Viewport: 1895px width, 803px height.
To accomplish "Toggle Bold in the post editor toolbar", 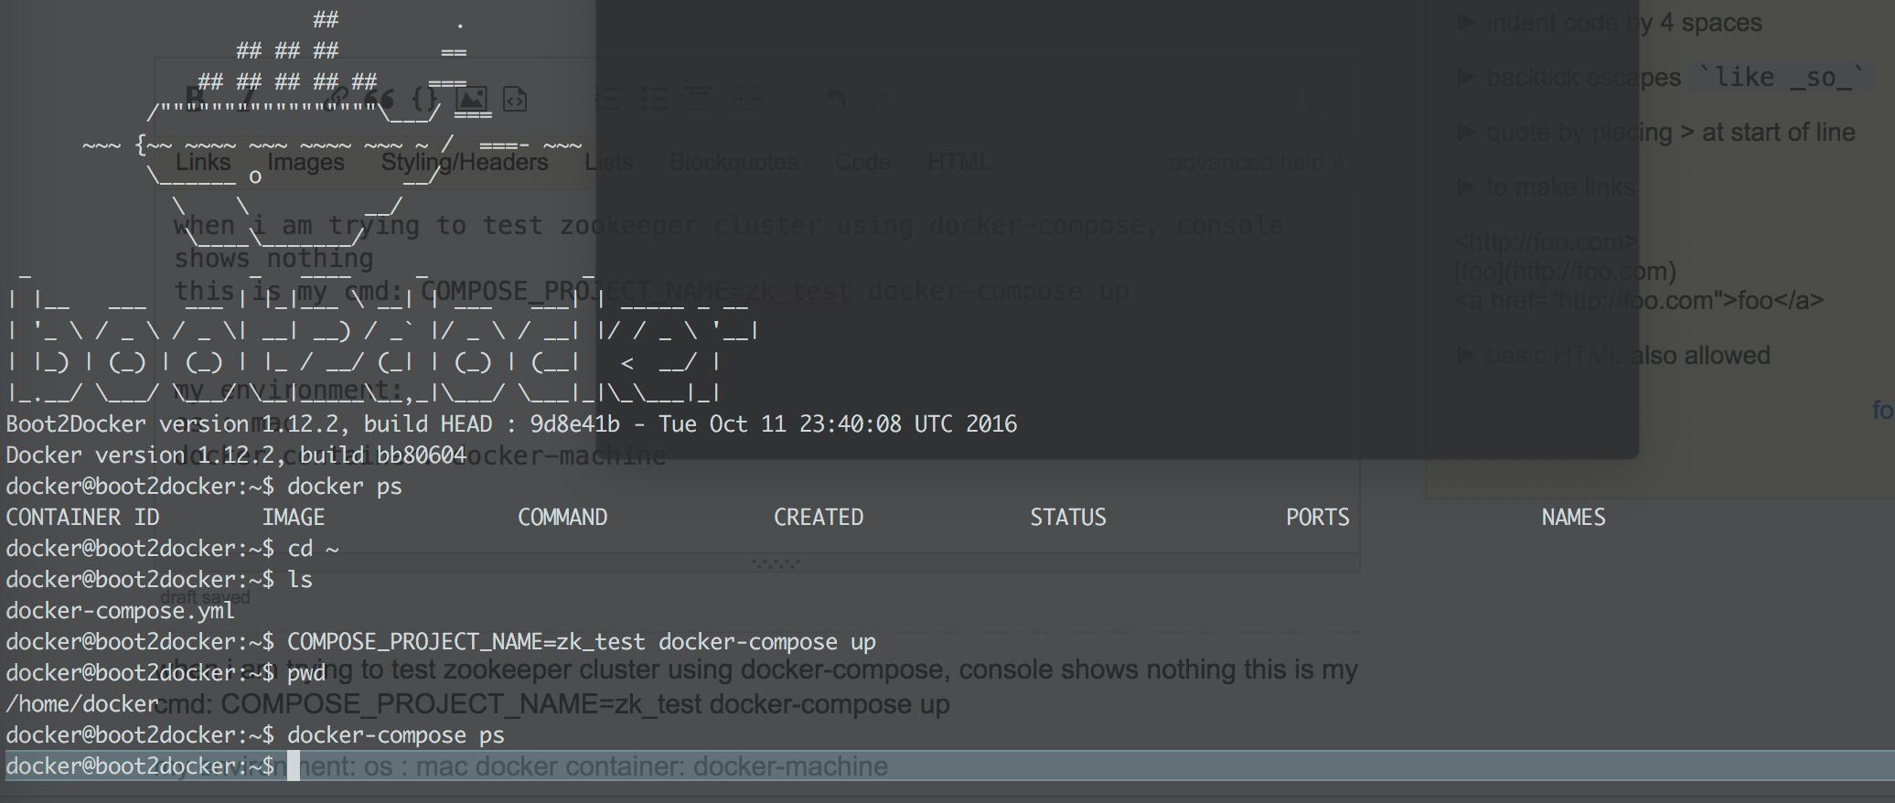I will (x=194, y=97).
